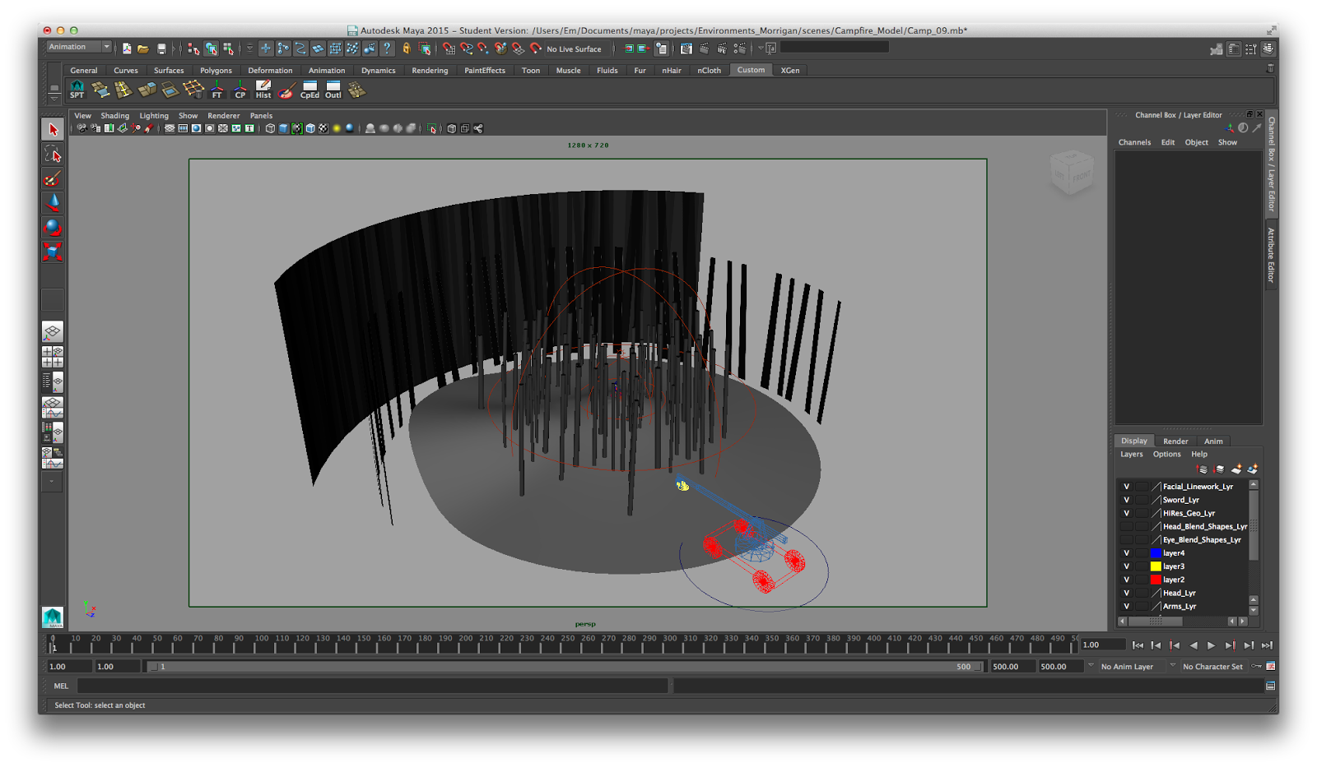Click the red color swatch of layer2
This screenshot has height=767, width=1317.
click(x=1156, y=580)
